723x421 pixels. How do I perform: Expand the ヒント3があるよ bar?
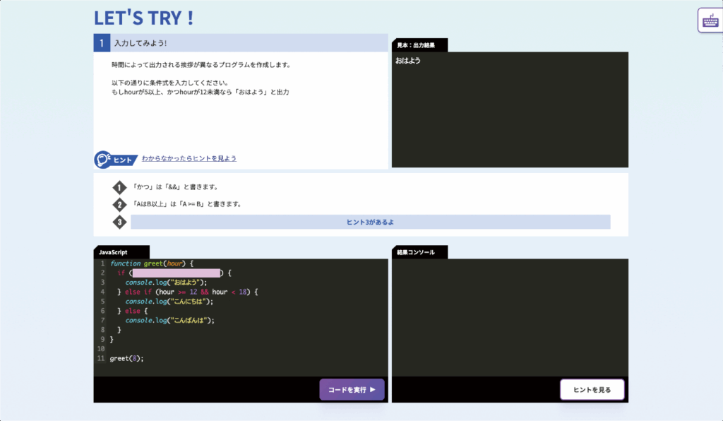(x=370, y=222)
